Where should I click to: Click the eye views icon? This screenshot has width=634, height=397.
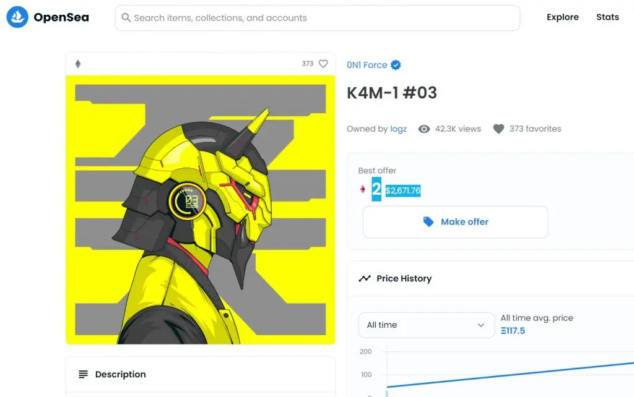[424, 129]
